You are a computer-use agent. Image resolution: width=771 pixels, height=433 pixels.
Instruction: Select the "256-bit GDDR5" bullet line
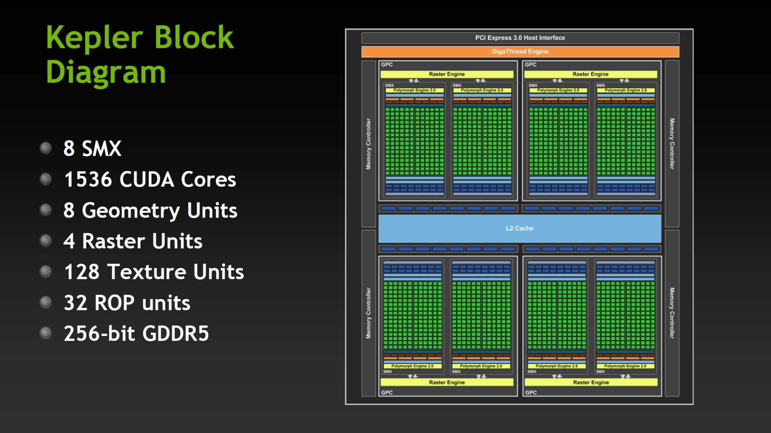coord(136,334)
